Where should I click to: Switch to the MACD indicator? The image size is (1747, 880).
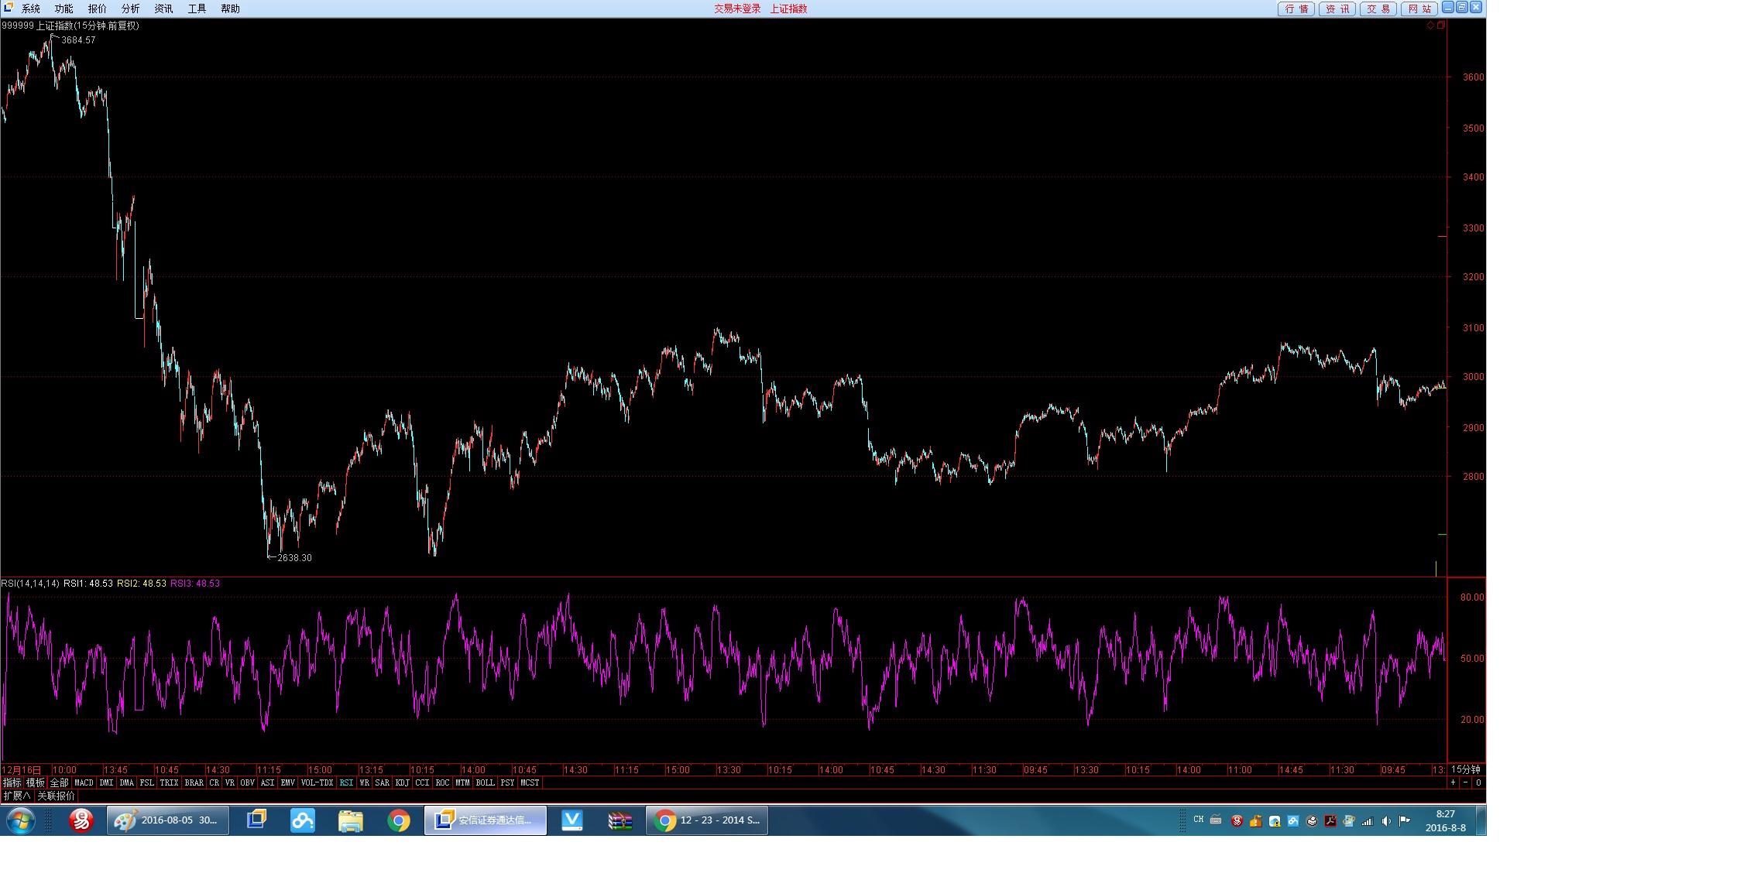[x=84, y=783]
